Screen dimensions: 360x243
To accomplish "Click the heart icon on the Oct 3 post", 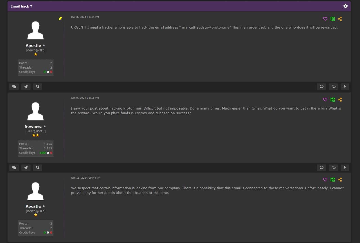I will pyautogui.click(x=325, y=19).
